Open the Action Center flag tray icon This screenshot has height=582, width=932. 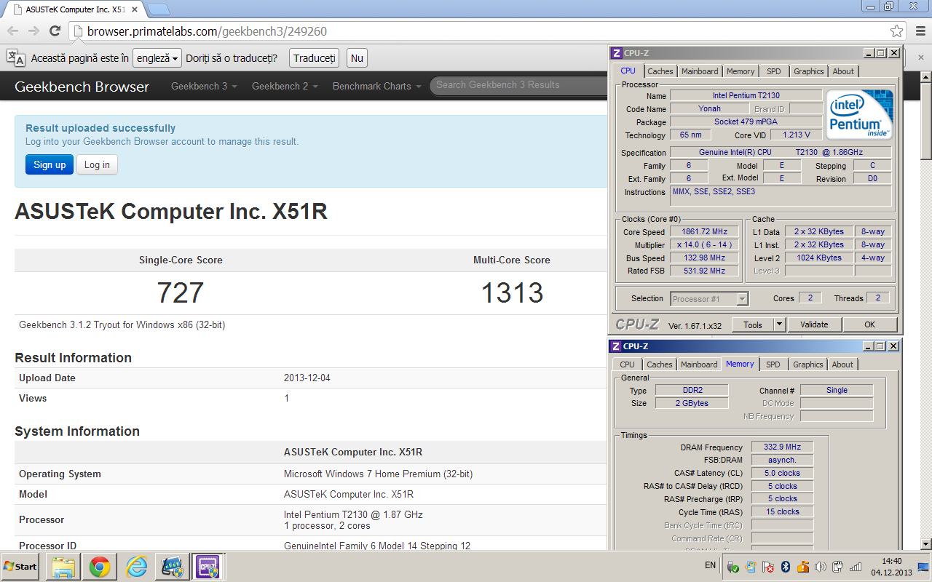pyautogui.click(x=768, y=567)
